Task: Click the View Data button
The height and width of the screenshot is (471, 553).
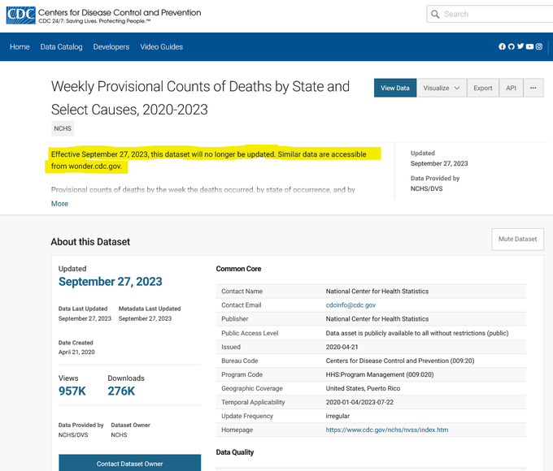Action: [395, 88]
